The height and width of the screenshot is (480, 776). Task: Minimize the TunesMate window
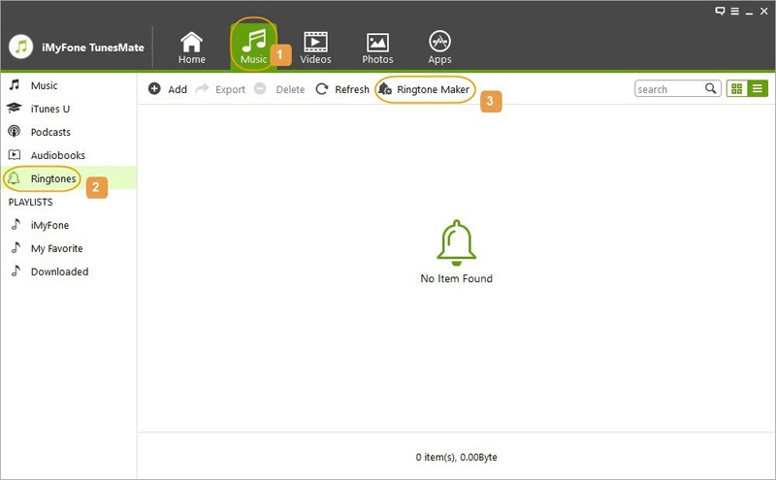click(x=749, y=12)
